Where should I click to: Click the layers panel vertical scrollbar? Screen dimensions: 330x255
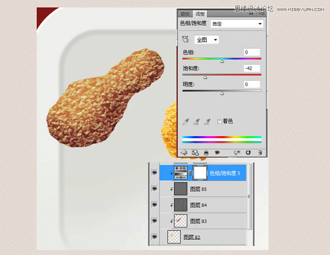(249, 196)
